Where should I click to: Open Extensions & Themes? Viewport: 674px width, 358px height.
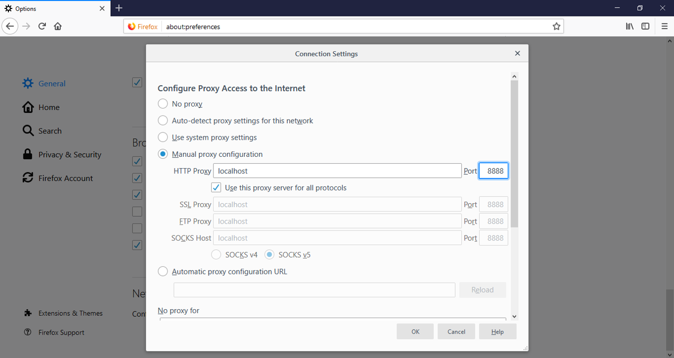[70, 313]
